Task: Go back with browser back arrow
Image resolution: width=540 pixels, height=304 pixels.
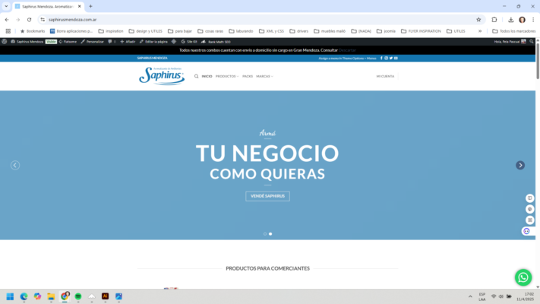Action: pos(7,20)
